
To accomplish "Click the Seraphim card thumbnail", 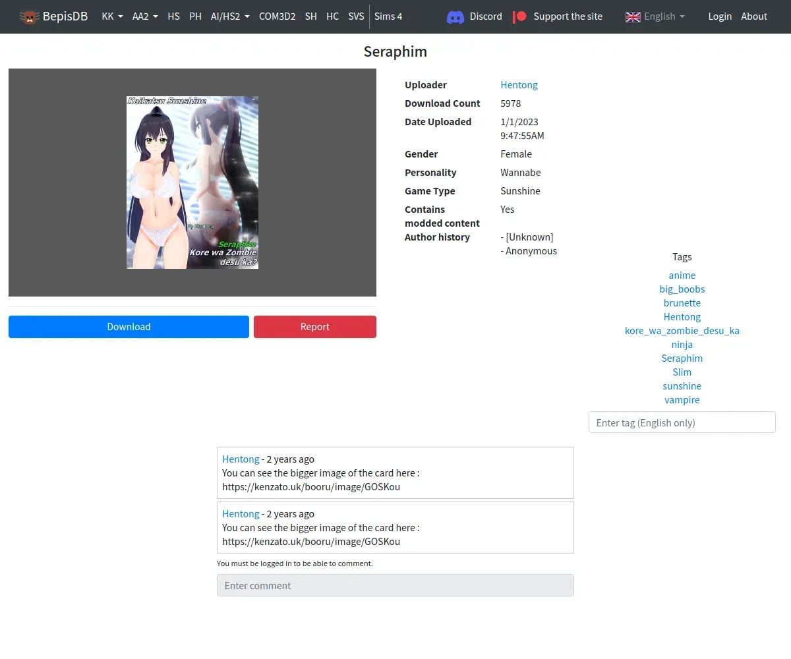I will (192, 183).
